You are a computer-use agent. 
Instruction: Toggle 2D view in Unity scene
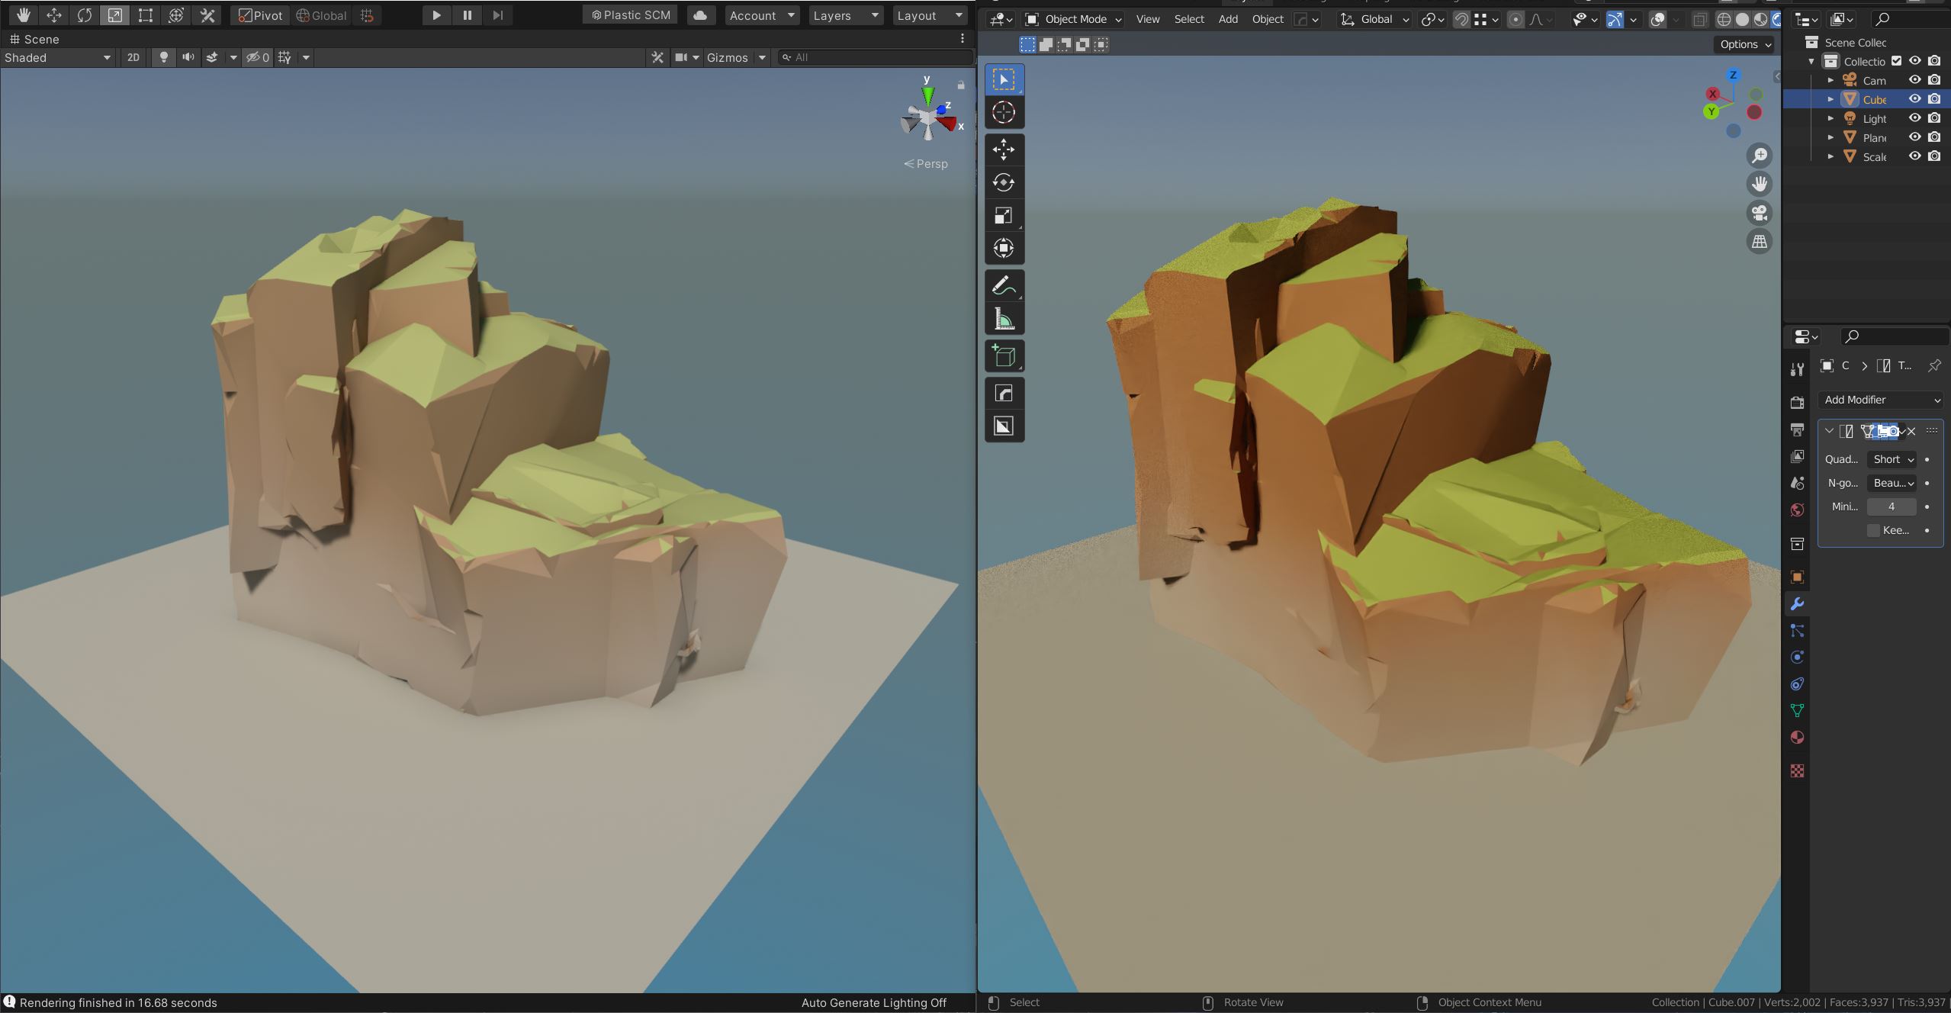pyautogui.click(x=133, y=57)
